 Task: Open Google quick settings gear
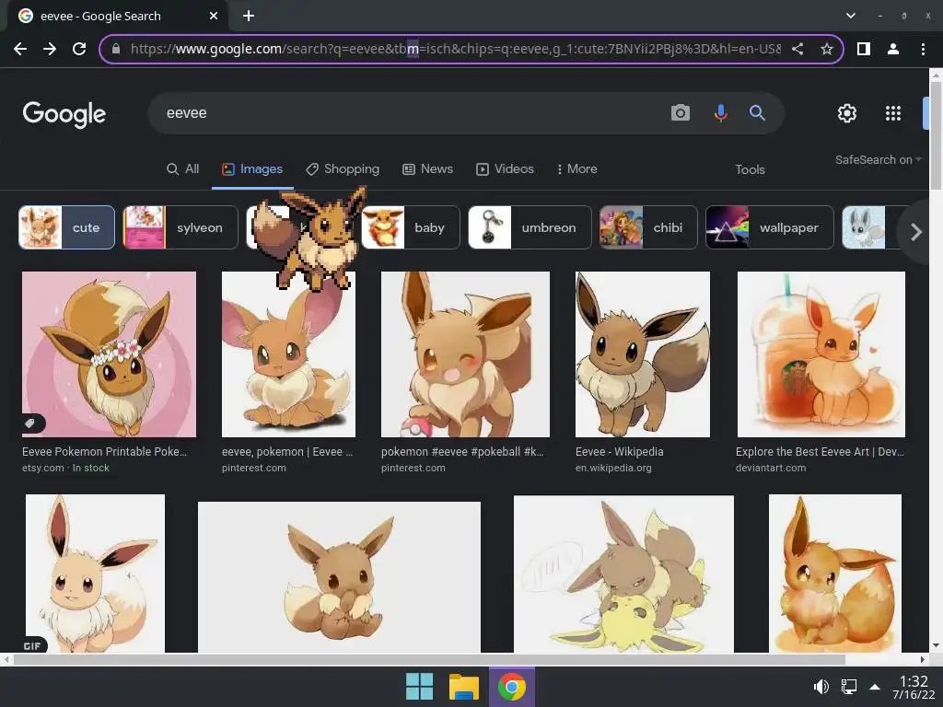coord(847,113)
